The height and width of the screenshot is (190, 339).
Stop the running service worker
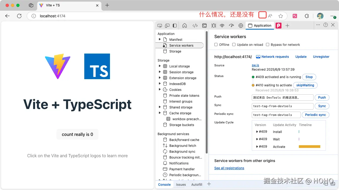click(x=309, y=77)
